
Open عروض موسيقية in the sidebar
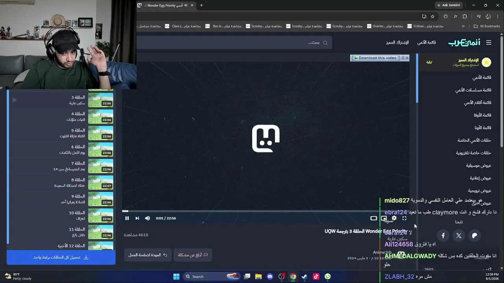[x=478, y=165]
